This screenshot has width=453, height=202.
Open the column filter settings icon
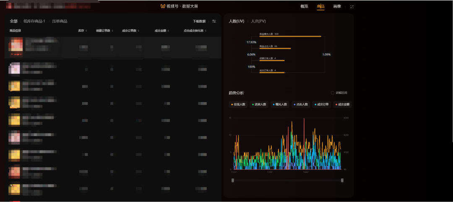tap(214, 21)
